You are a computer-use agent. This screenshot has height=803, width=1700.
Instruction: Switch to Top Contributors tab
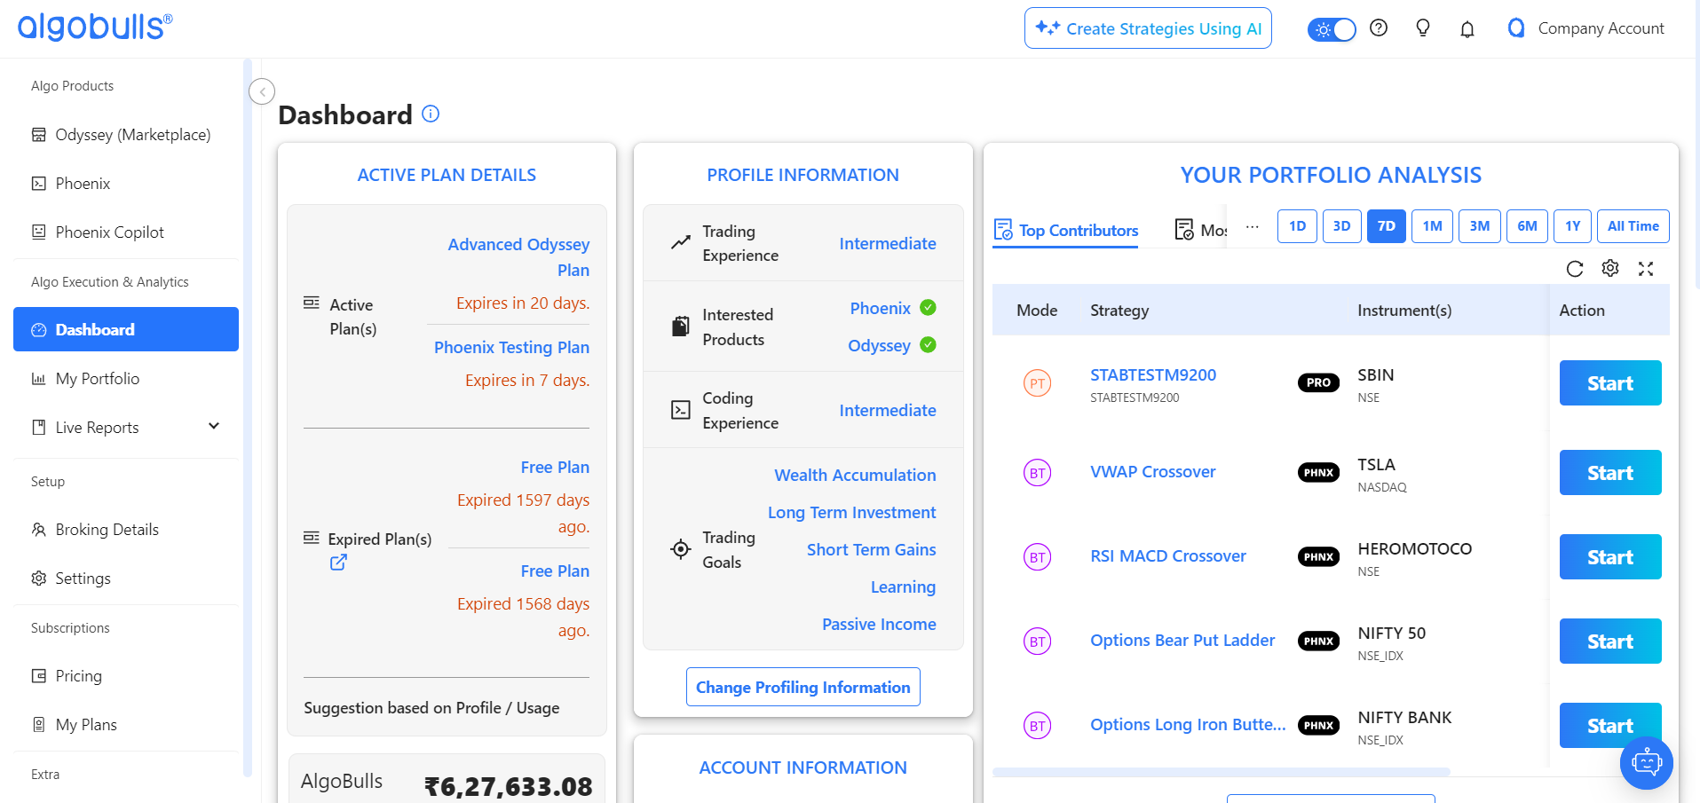click(1066, 231)
